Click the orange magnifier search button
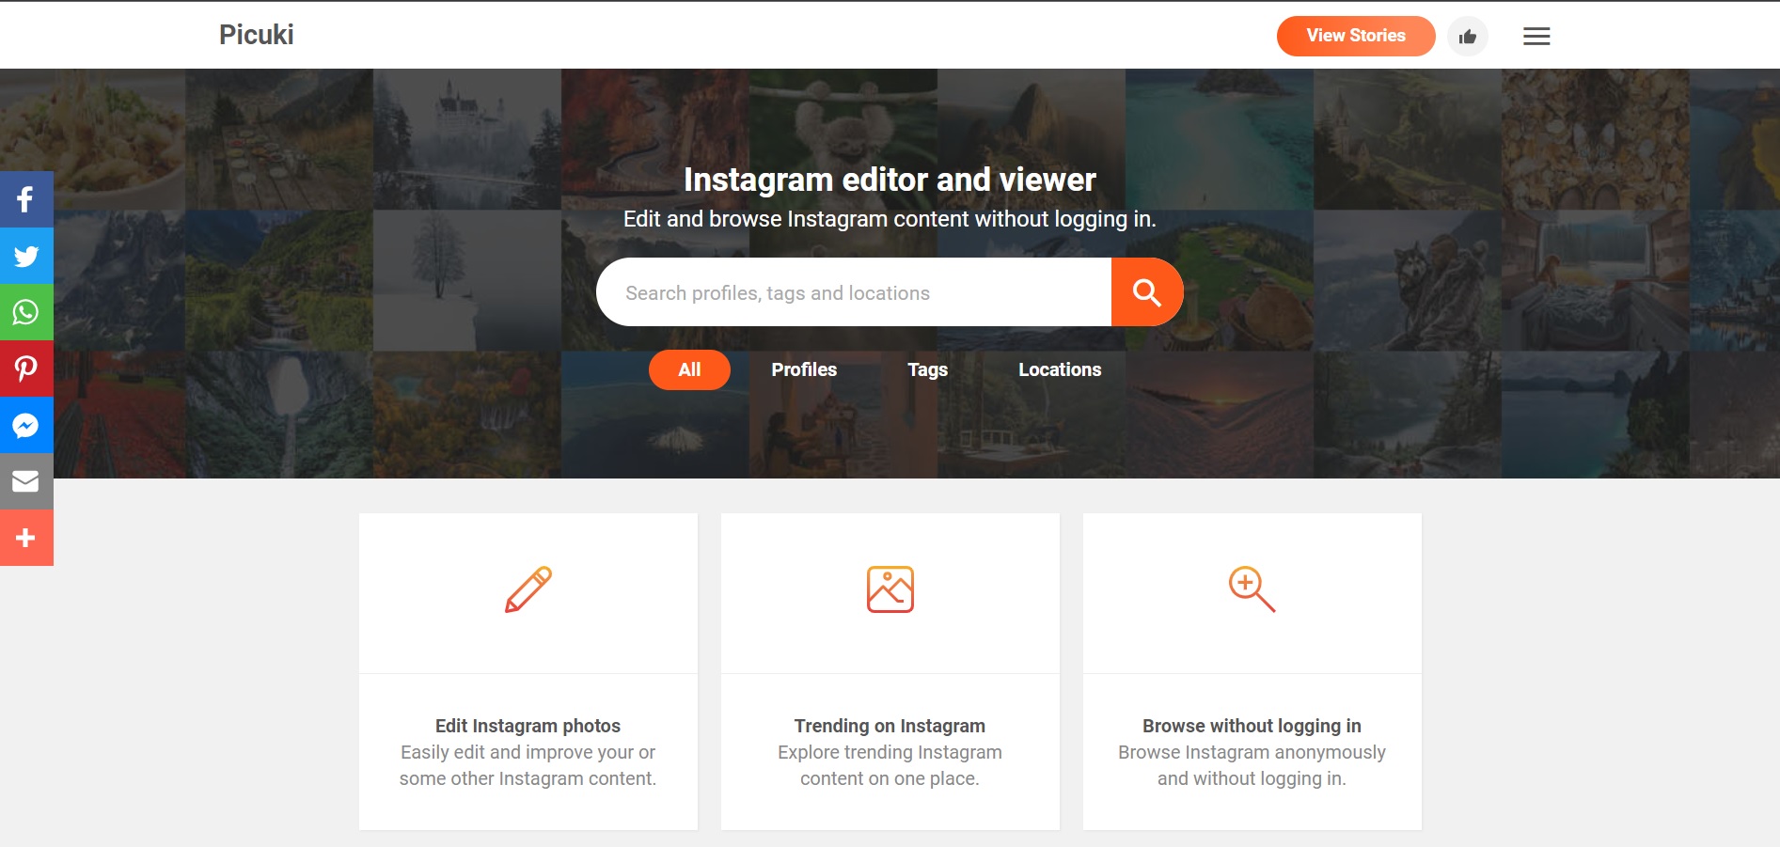The image size is (1780, 847). pyautogui.click(x=1147, y=292)
